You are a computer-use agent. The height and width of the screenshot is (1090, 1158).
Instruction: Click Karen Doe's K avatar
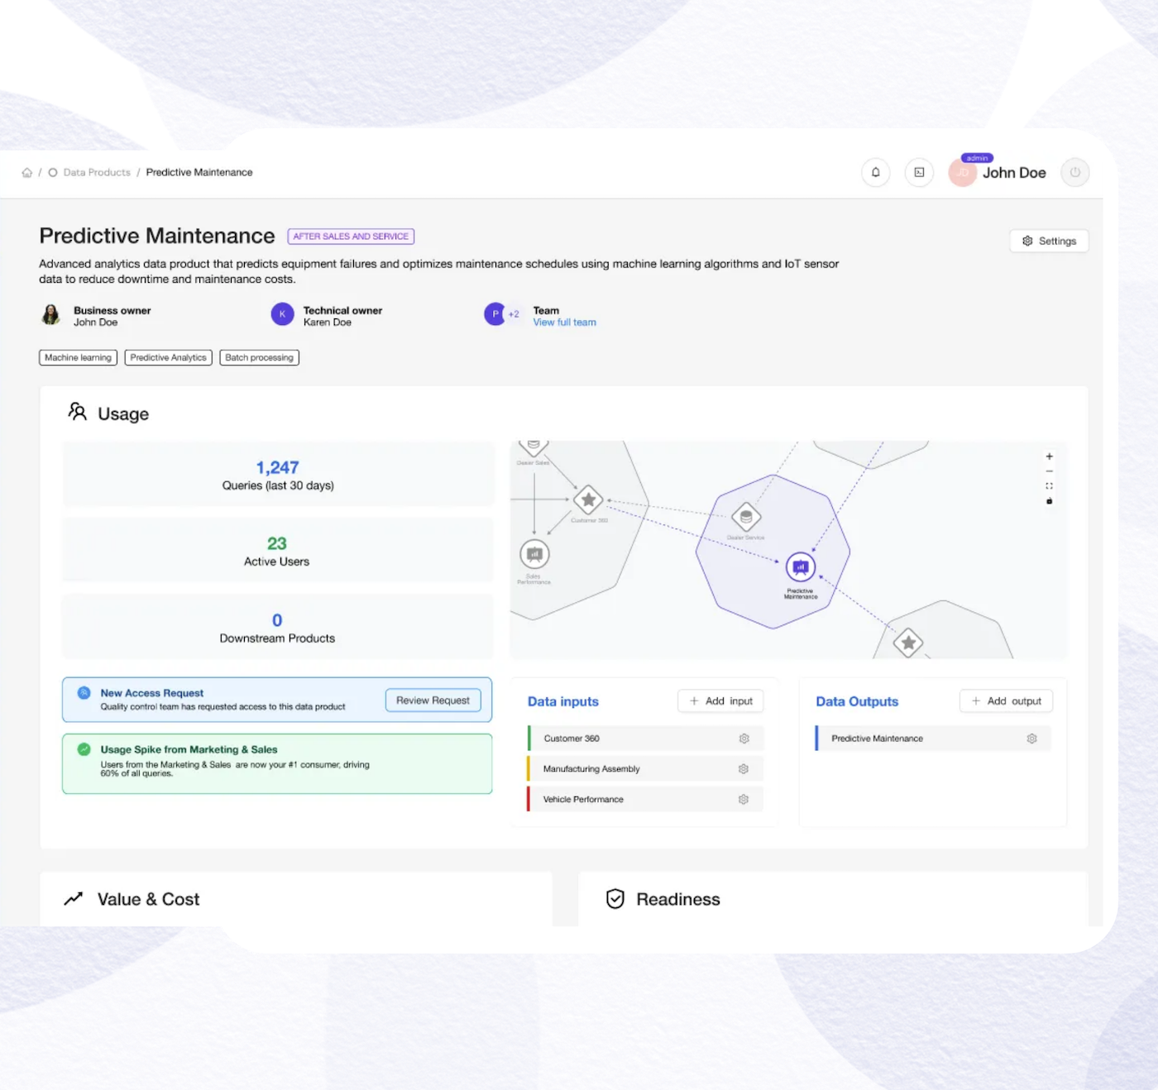click(282, 314)
